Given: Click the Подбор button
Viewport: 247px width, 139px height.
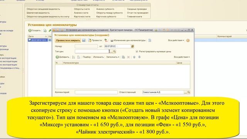Looking at the screenshot, I should click(x=86, y=57).
